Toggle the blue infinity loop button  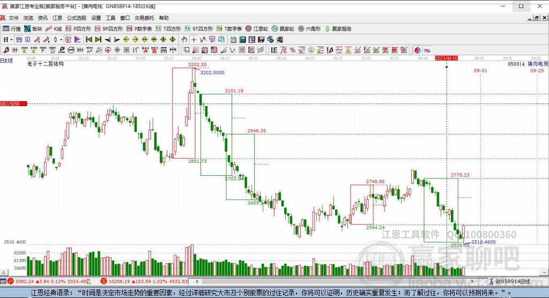click(x=427, y=50)
